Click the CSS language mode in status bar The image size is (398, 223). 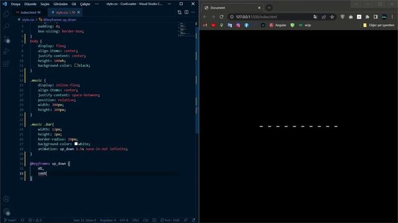(146, 221)
